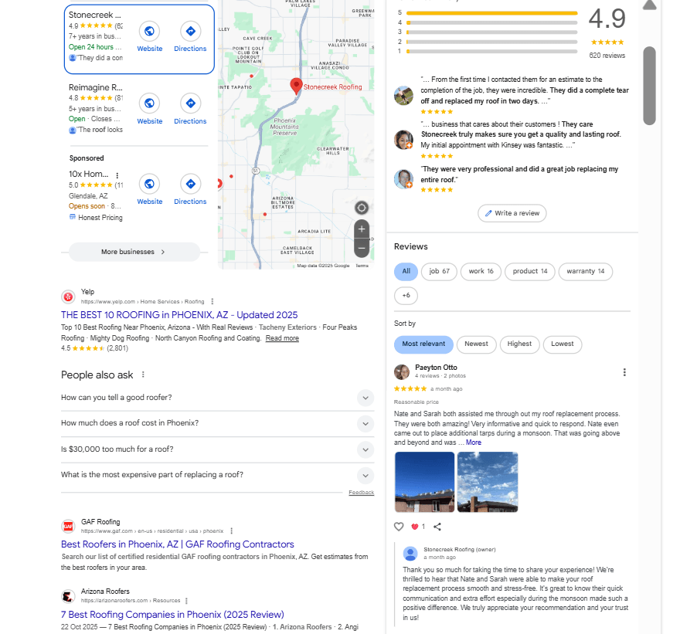Click the my-location compass icon on the map

pos(361,207)
